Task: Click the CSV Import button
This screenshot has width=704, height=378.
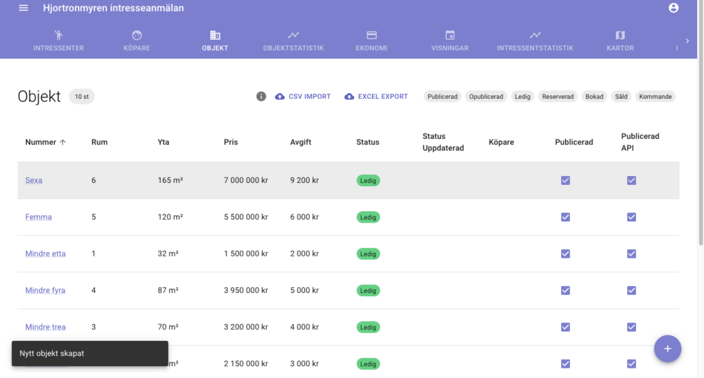Action: coord(302,97)
